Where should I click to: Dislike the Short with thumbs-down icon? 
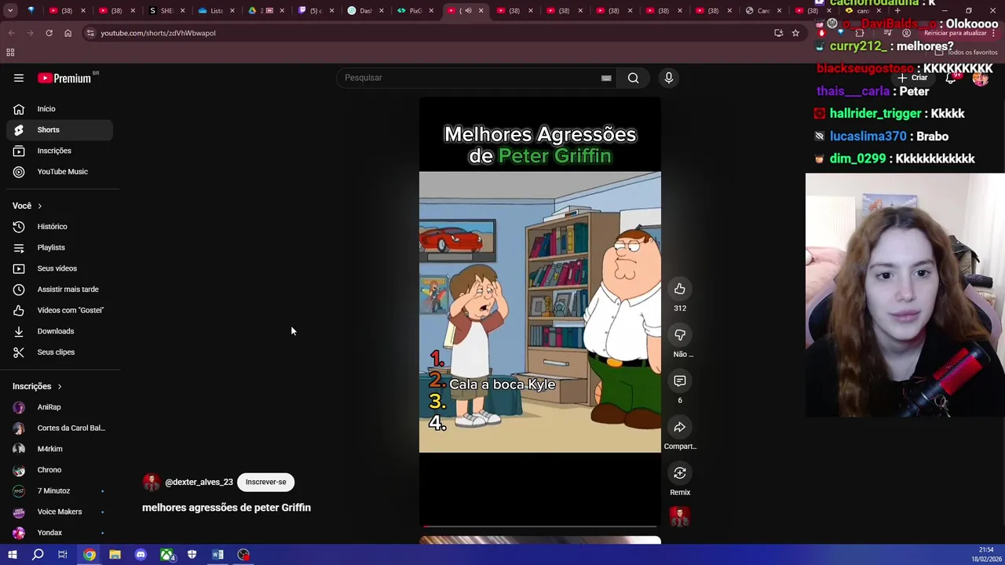point(680,335)
